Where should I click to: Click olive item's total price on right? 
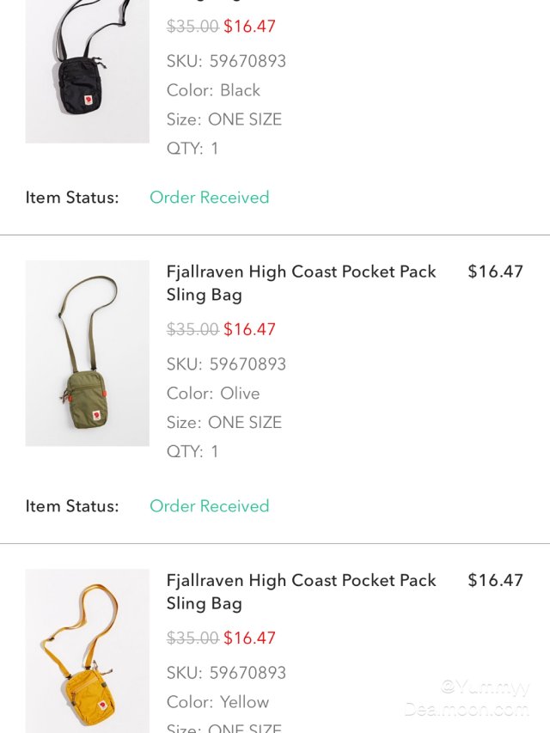click(495, 272)
